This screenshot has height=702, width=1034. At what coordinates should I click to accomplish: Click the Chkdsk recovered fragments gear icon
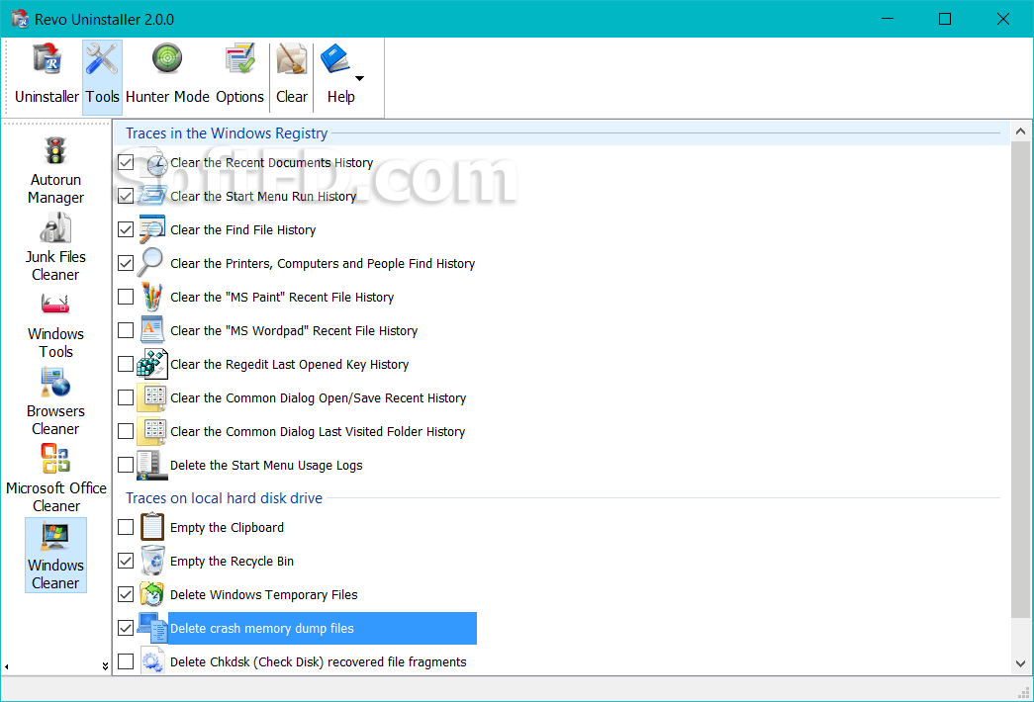[x=152, y=661]
